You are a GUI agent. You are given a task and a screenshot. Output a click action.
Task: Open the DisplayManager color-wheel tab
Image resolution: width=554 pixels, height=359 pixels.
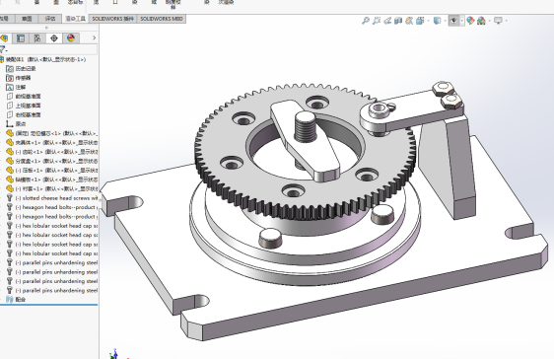tap(71, 38)
